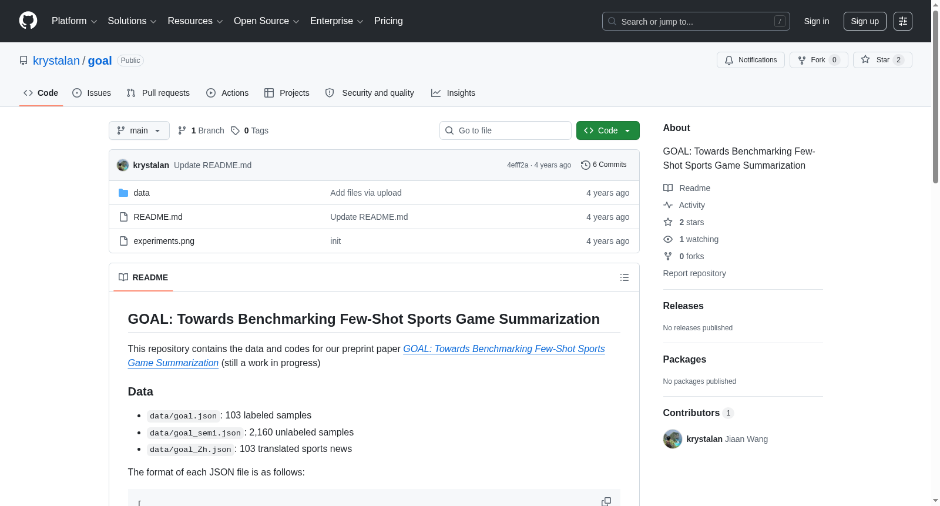Open the Security and quality tab
Image resolution: width=940 pixels, height=506 pixels.
tap(370, 93)
